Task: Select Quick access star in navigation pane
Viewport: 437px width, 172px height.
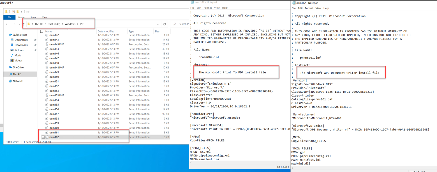Action: coord(11,35)
